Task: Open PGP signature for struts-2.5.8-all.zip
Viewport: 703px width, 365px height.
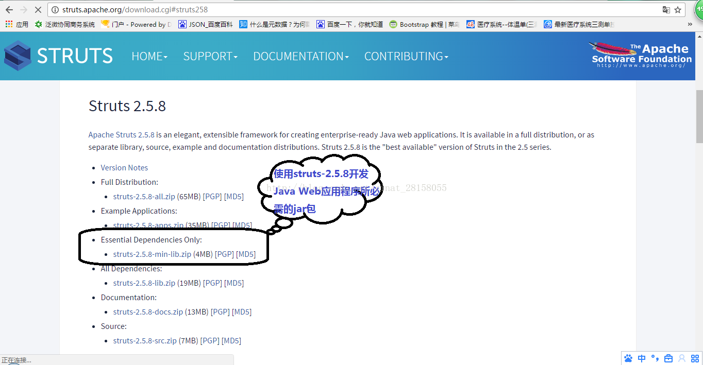Action: (212, 197)
